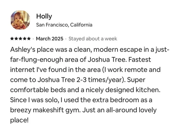Click the first star in the rating

click(x=12, y=39)
